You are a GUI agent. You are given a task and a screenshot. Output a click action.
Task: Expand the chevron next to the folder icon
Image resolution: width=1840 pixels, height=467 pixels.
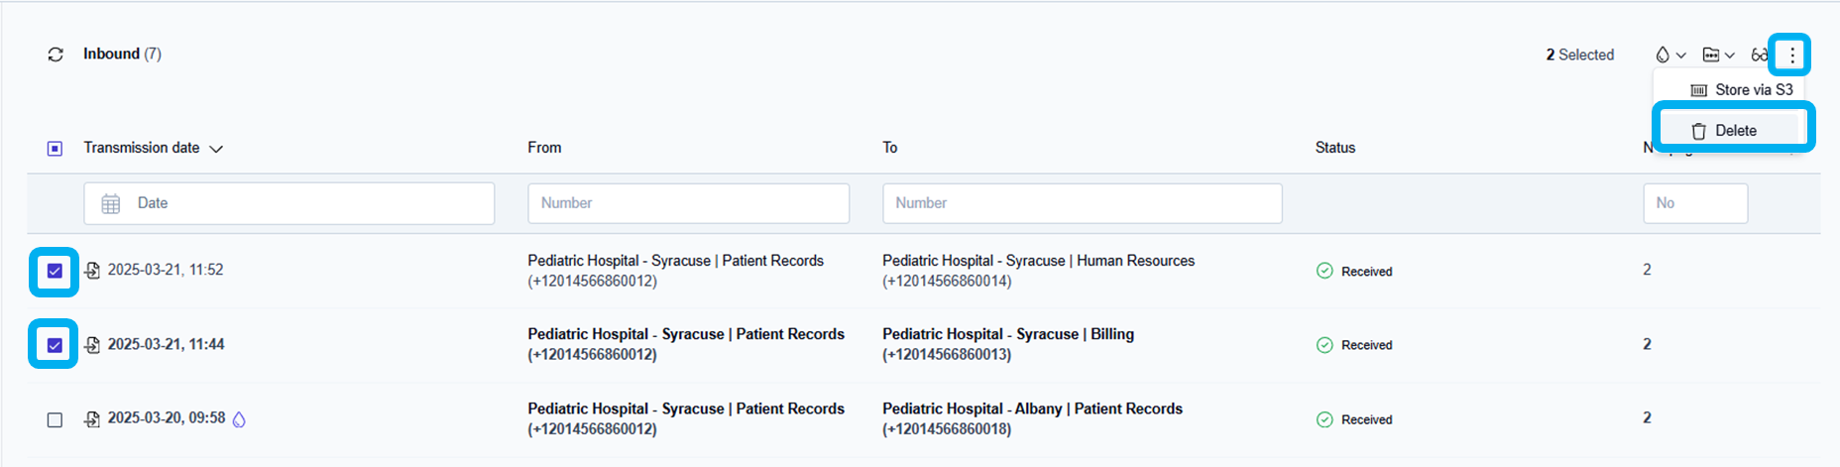tap(1730, 56)
